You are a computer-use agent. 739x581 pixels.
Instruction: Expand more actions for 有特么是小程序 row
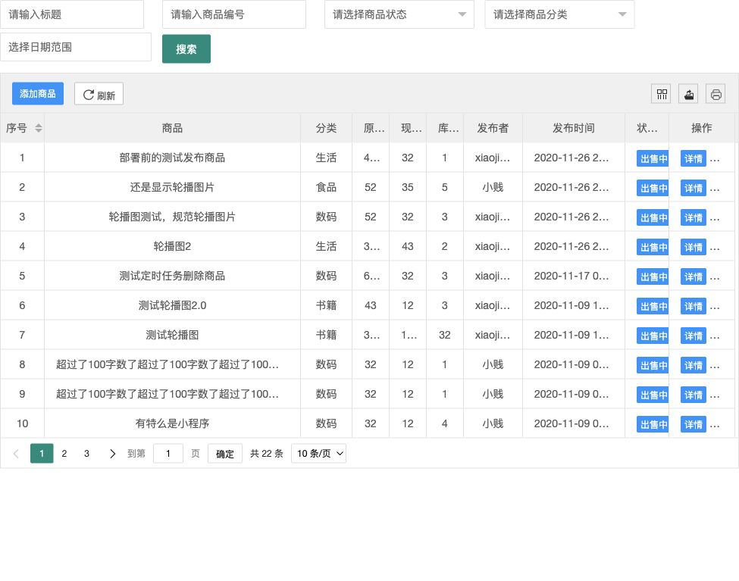coord(715,424)
